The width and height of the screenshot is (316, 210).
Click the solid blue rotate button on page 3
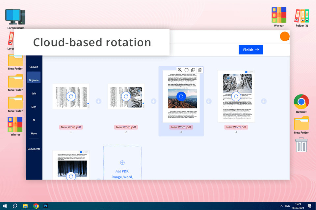181,96
